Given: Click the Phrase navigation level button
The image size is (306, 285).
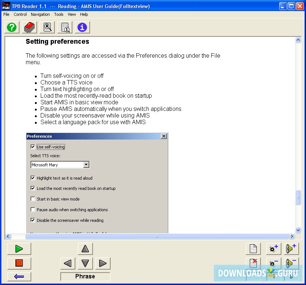Looking at the screenshot, I should 85,276.
